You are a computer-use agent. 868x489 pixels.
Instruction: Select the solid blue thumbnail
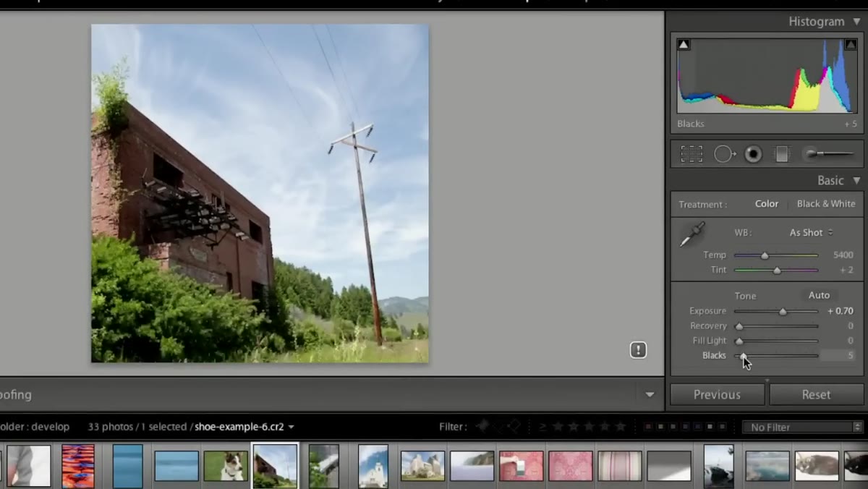127,466
